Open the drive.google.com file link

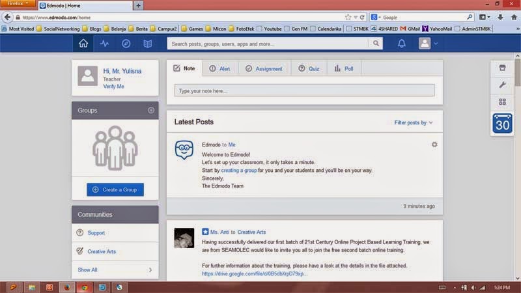pos(255,273)
